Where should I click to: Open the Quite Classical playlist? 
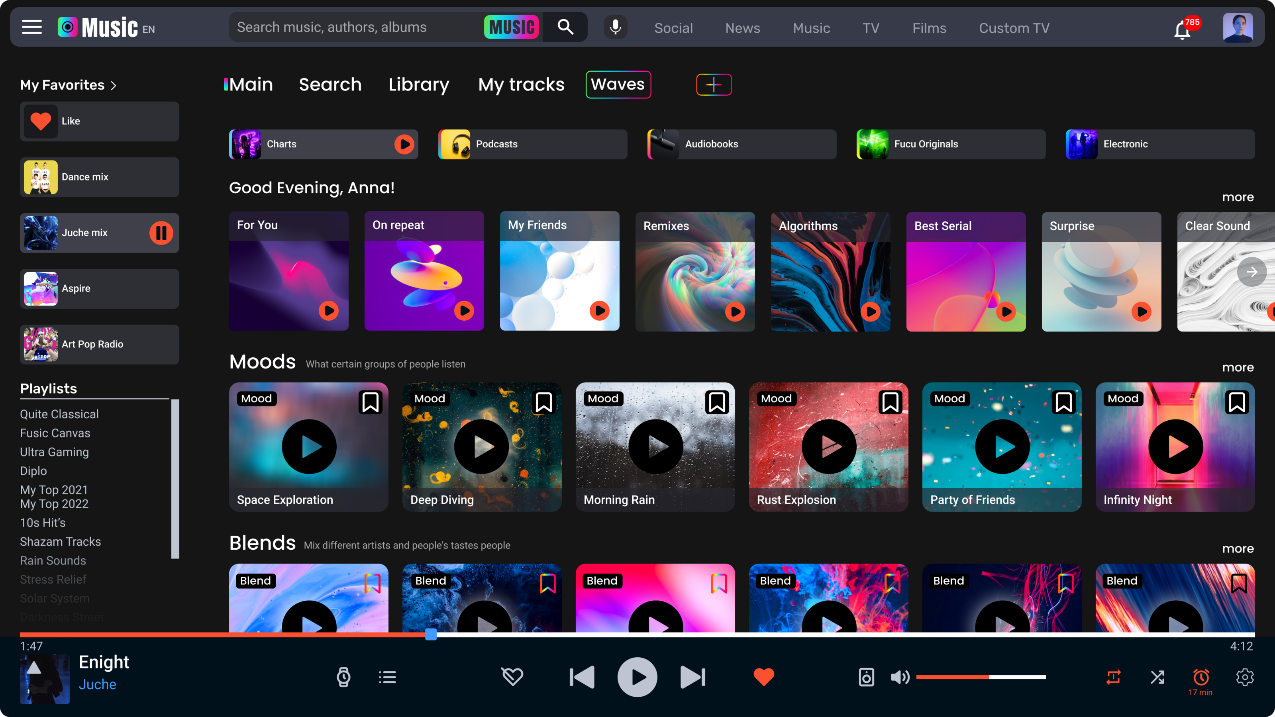tap(59, 414)
